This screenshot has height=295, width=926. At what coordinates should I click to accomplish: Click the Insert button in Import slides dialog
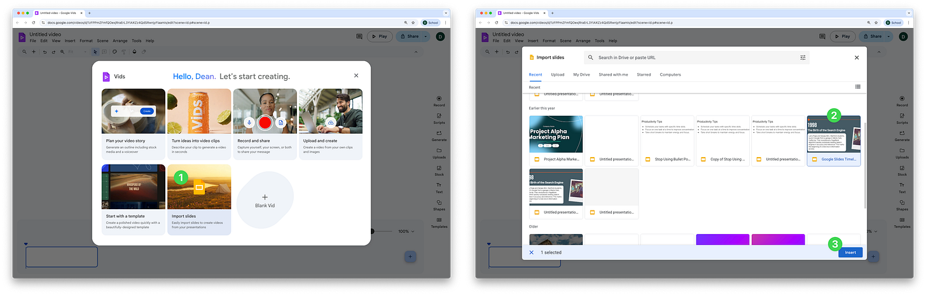(850, 252)
